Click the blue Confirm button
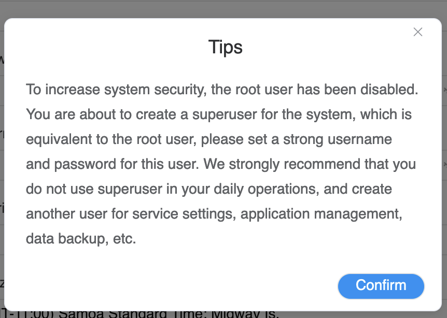Screen dimensions: 447x318 point(381,286)
